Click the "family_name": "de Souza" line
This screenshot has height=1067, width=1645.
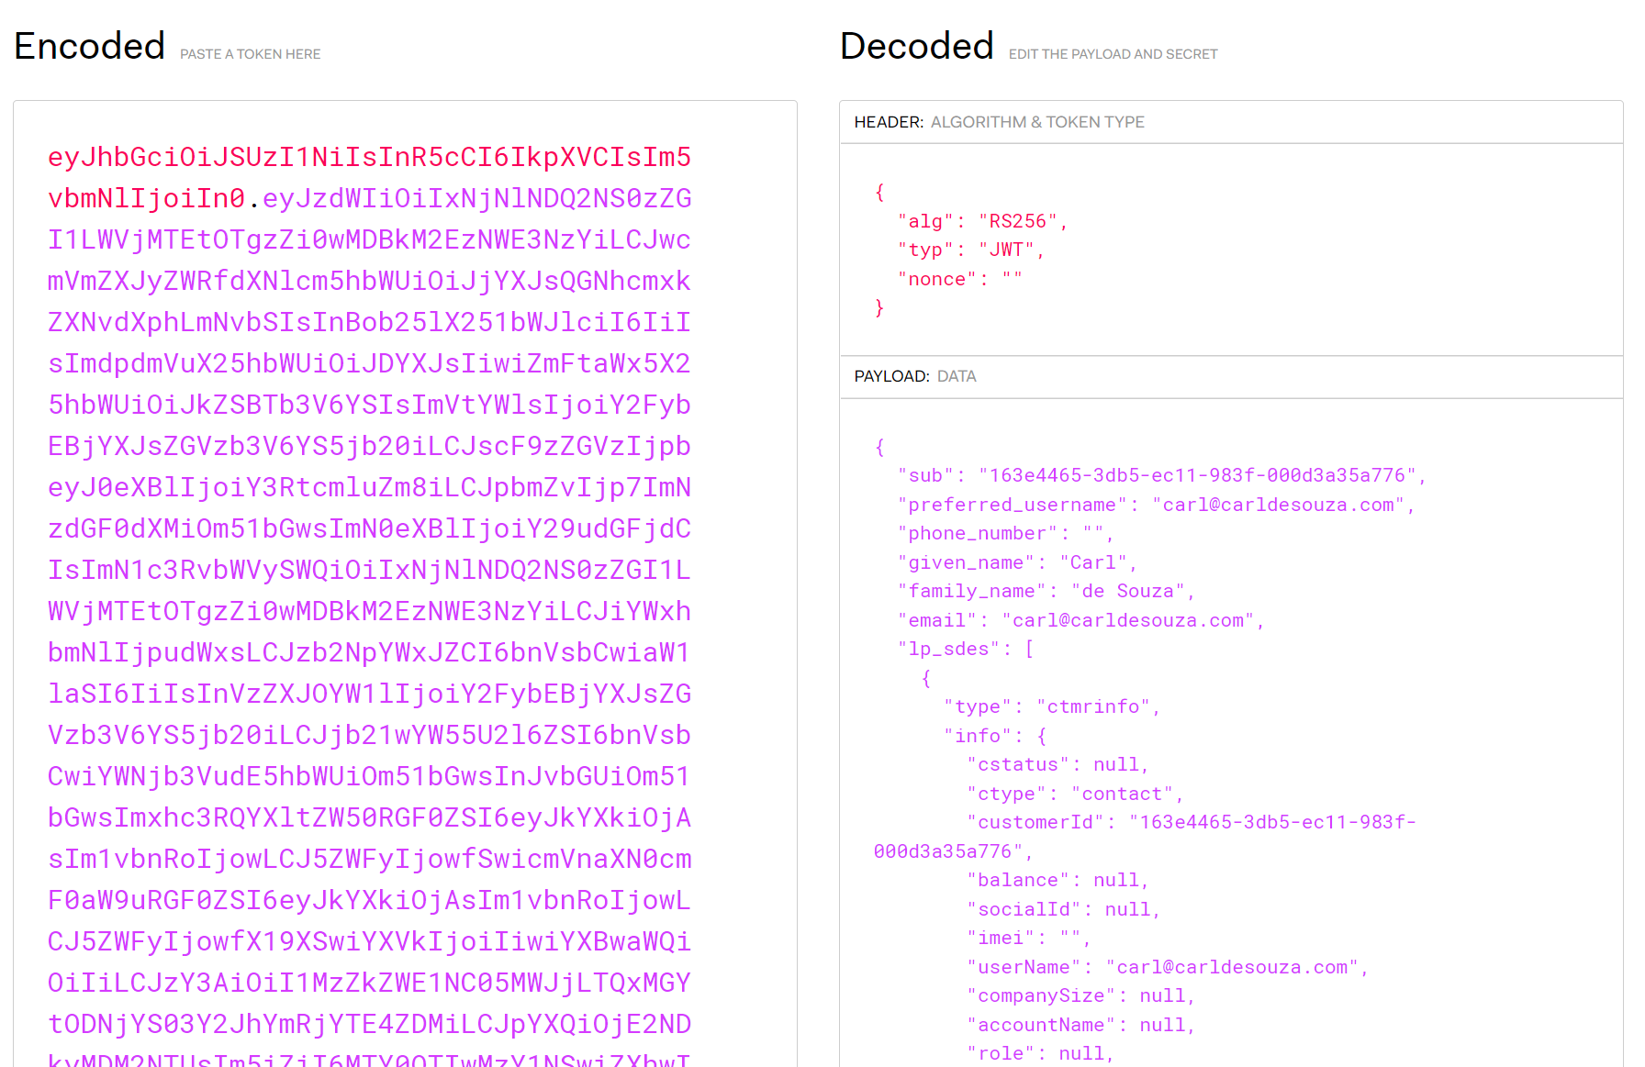(1046, 591)
